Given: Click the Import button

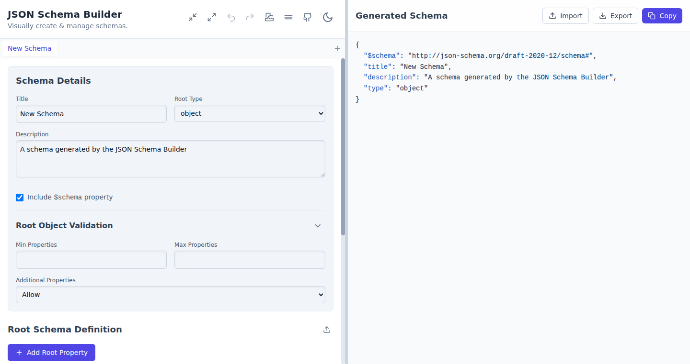Looking at the screenshot, I should 565,16.
